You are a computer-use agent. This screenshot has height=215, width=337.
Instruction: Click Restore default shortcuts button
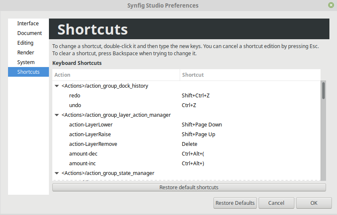tap(189, 187)
